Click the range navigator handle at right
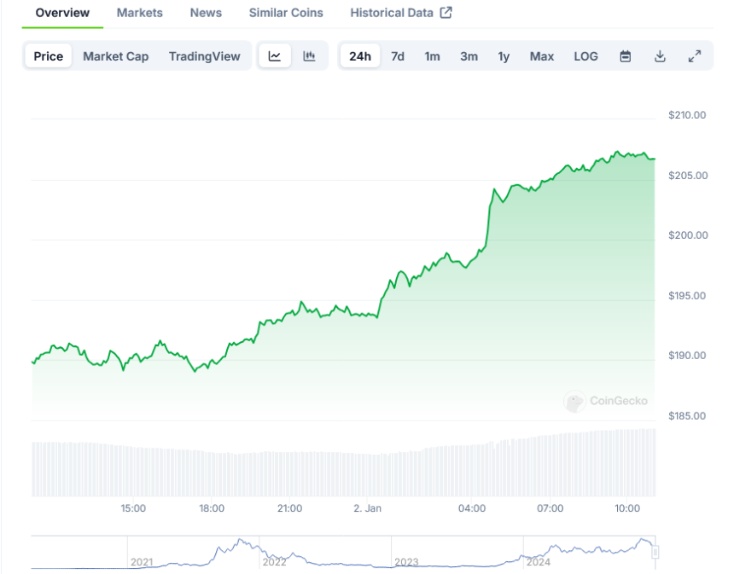The image size is (734, 574). pyautogui.click(x=655, y=553)
